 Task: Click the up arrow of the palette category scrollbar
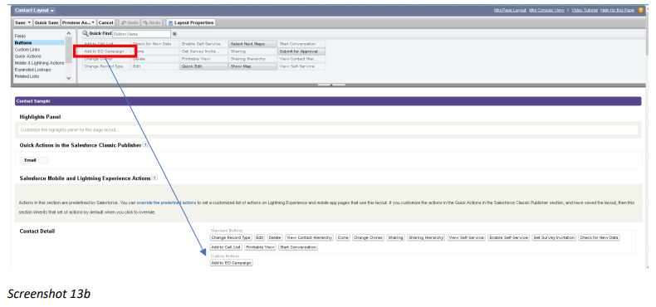(x=69, y=33)
